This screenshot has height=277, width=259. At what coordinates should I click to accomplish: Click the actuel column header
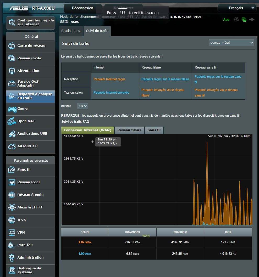85,232
